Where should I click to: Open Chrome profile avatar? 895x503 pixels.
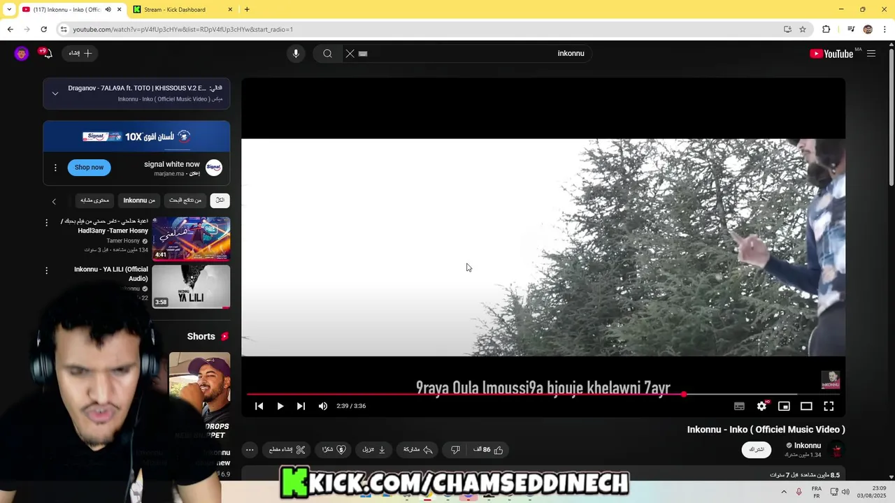coord(868,29)
